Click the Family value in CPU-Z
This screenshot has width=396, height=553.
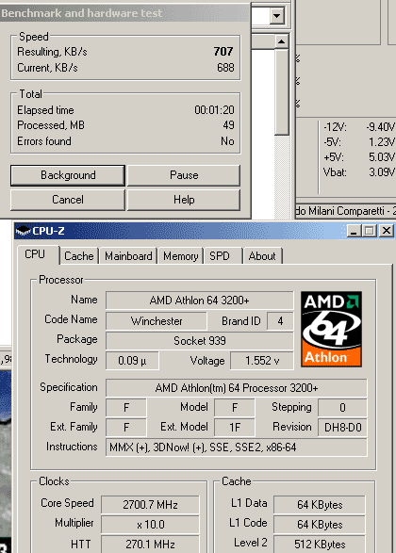pos(126,408)
